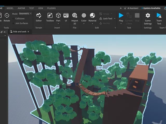Expand the Color dropdown arrow

click(x=84, y=24)
